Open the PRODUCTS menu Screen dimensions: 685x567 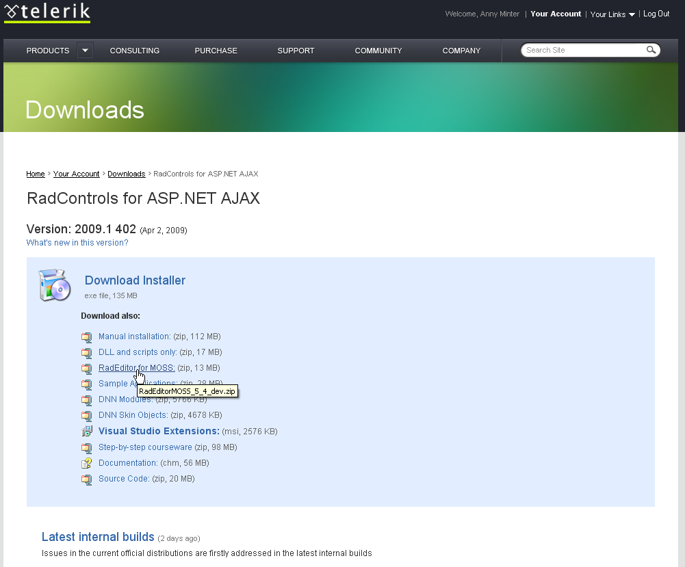48,51
